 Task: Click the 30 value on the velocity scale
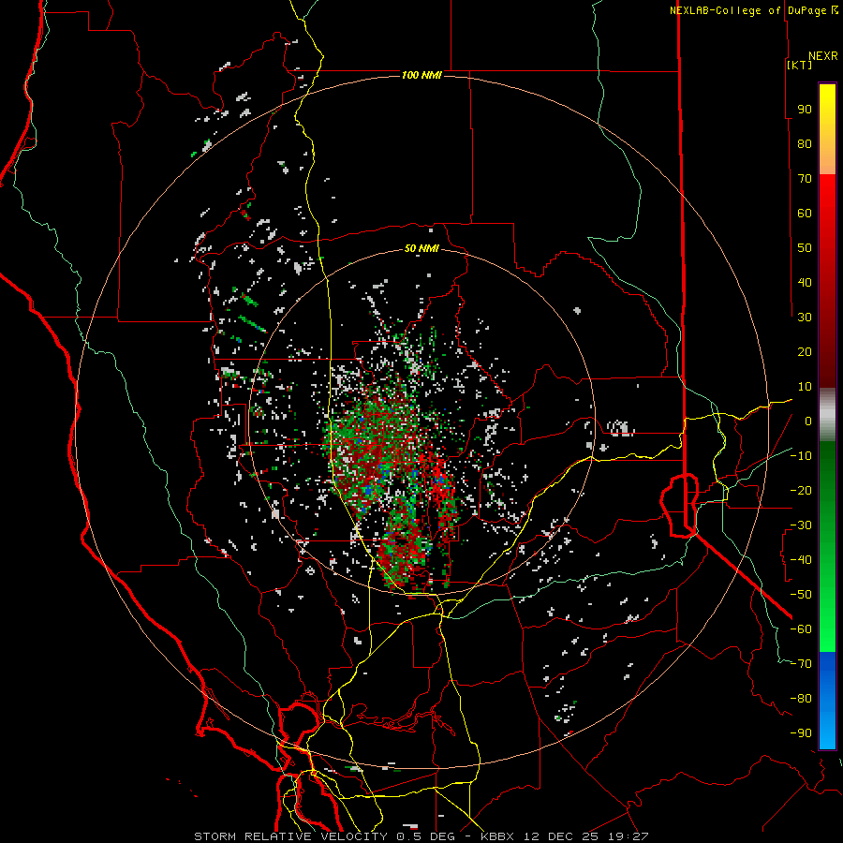pyautogui.click(x=805, y=318)
